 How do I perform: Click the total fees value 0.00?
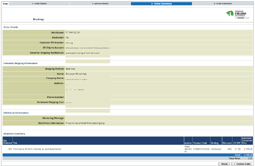250,158
